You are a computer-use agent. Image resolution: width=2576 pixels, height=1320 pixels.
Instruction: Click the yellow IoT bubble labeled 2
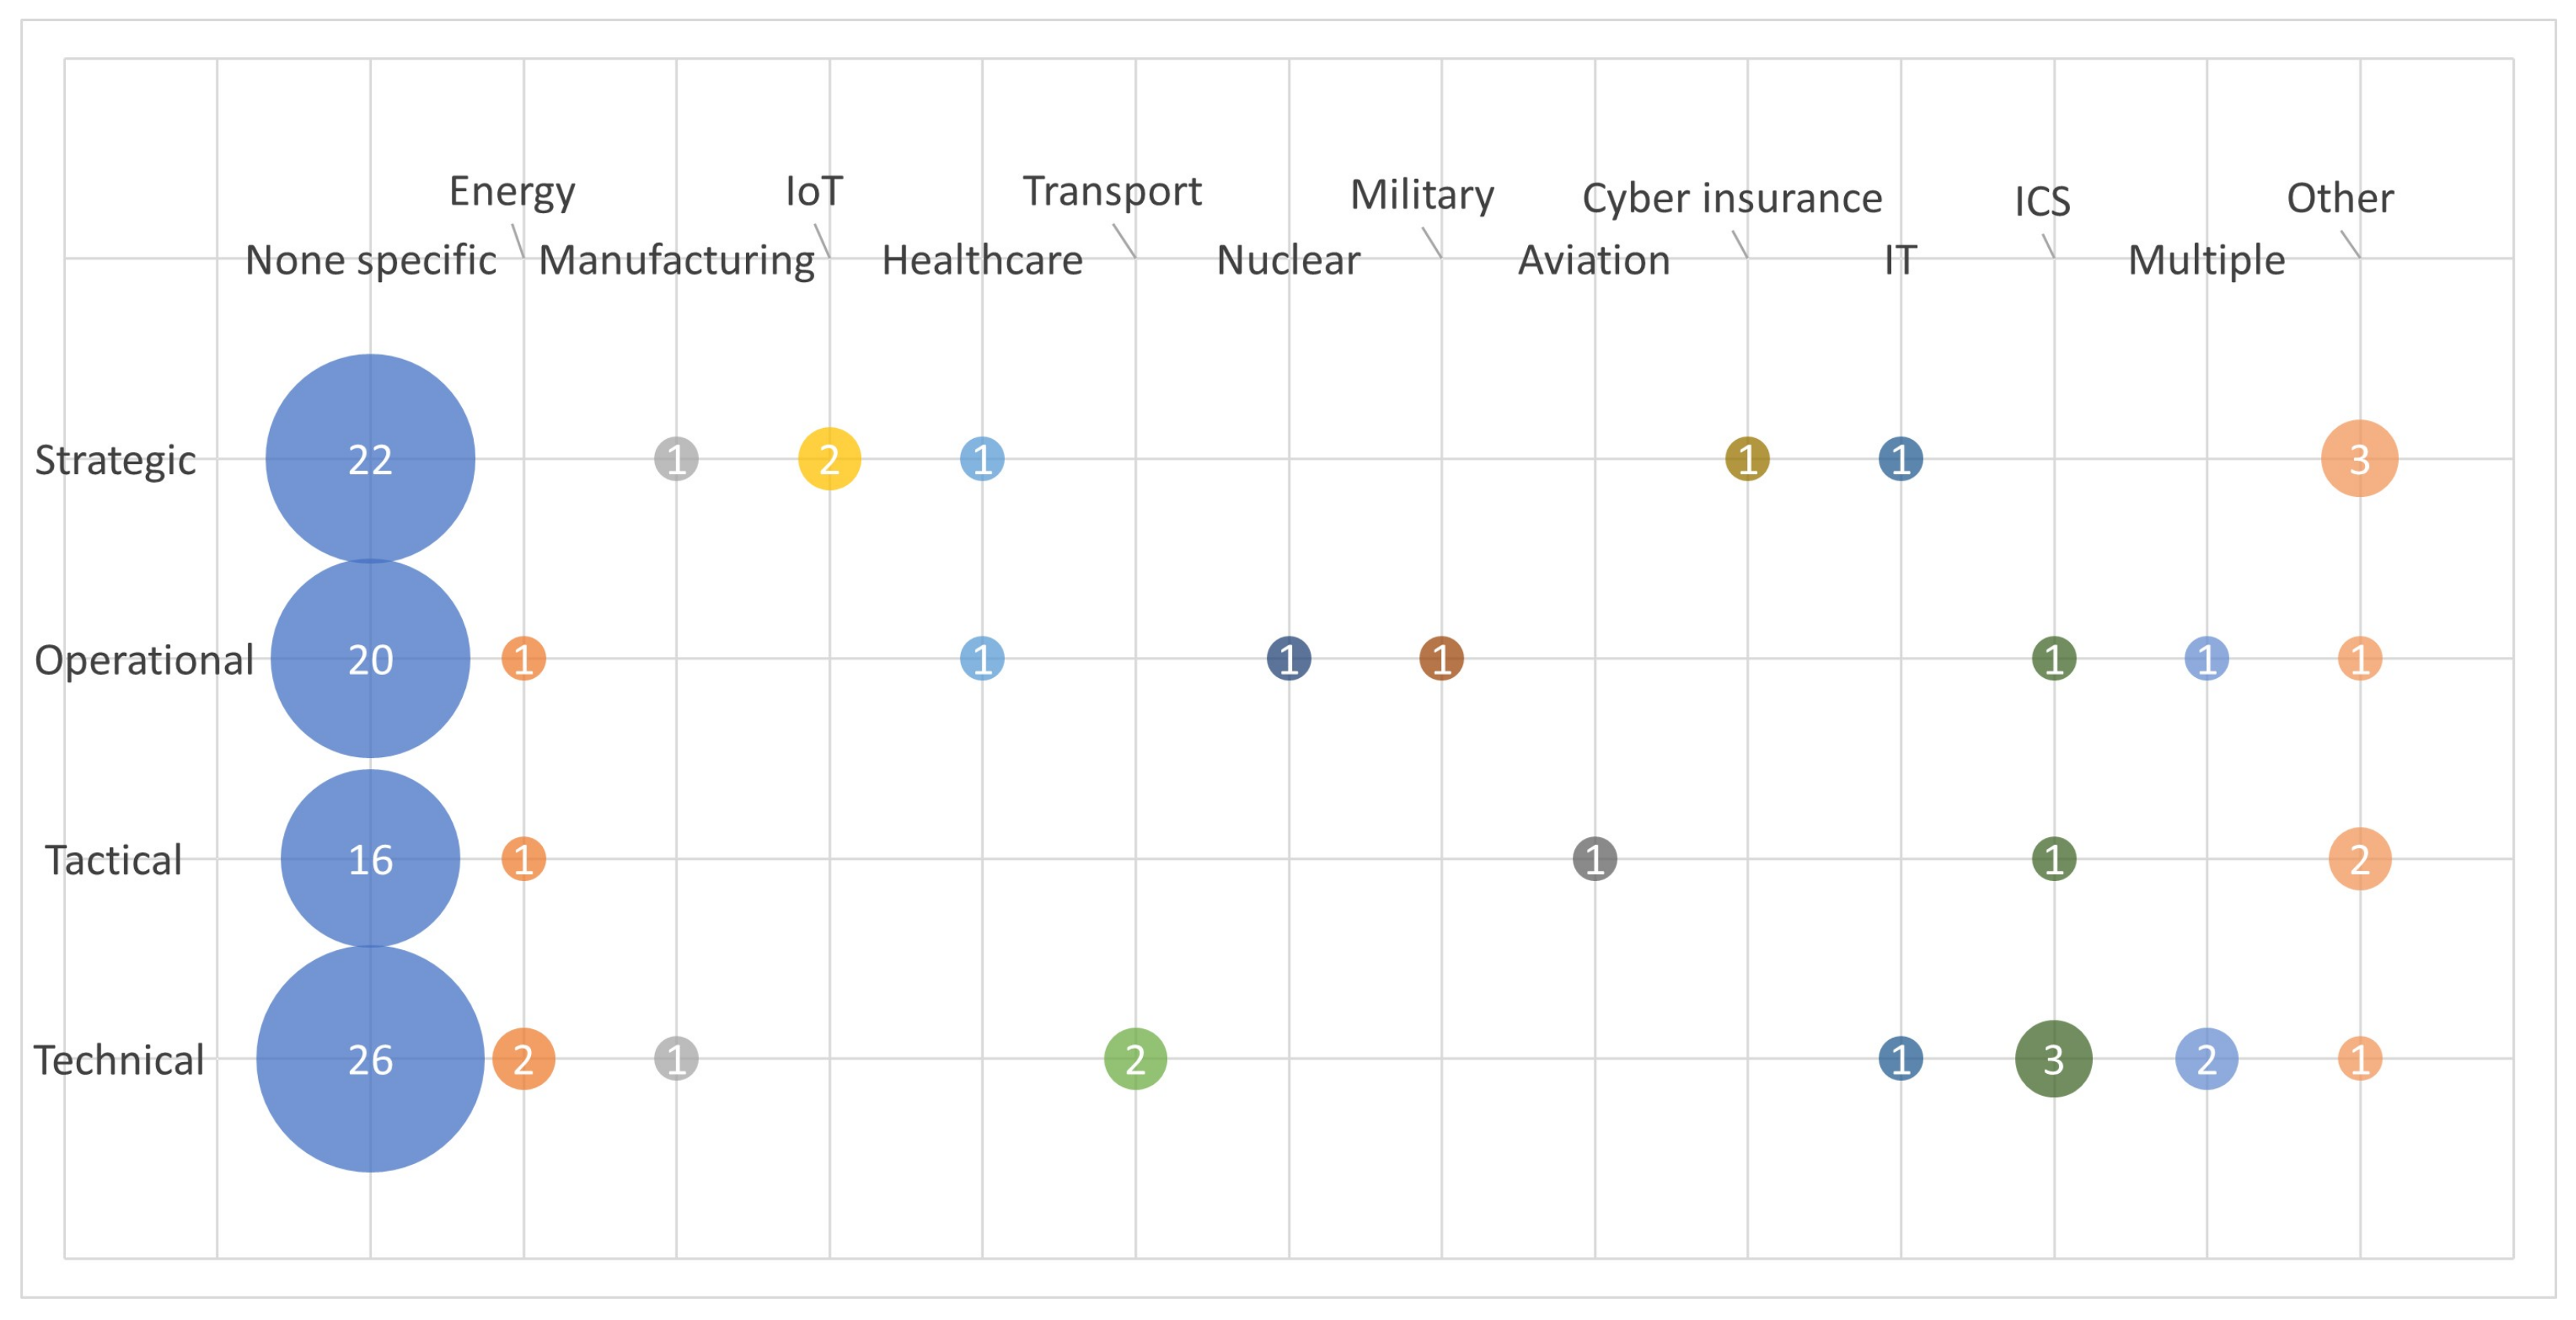point(829,459)
